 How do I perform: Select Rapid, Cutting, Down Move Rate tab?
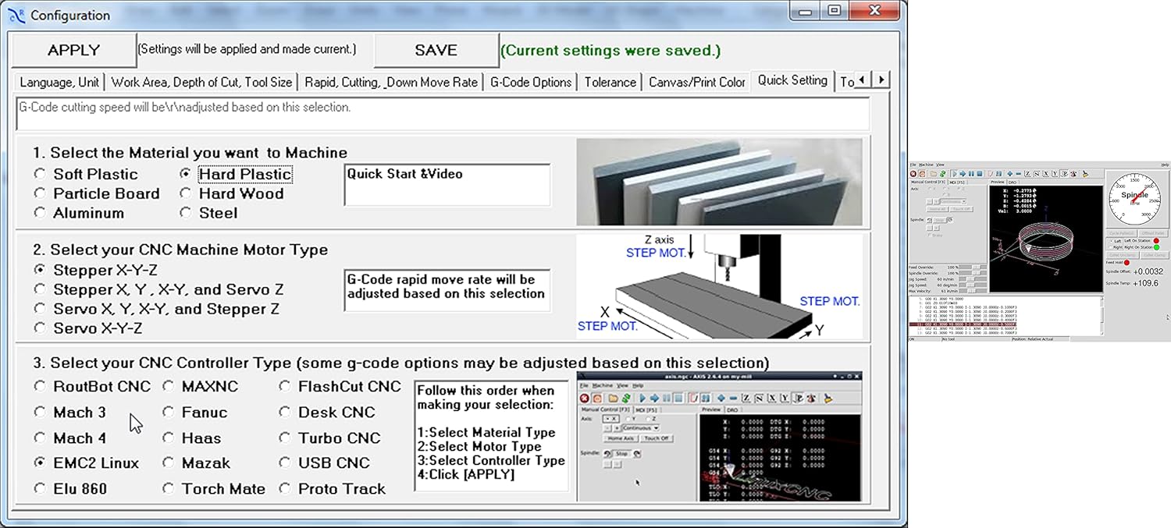[x=390, y=82]
